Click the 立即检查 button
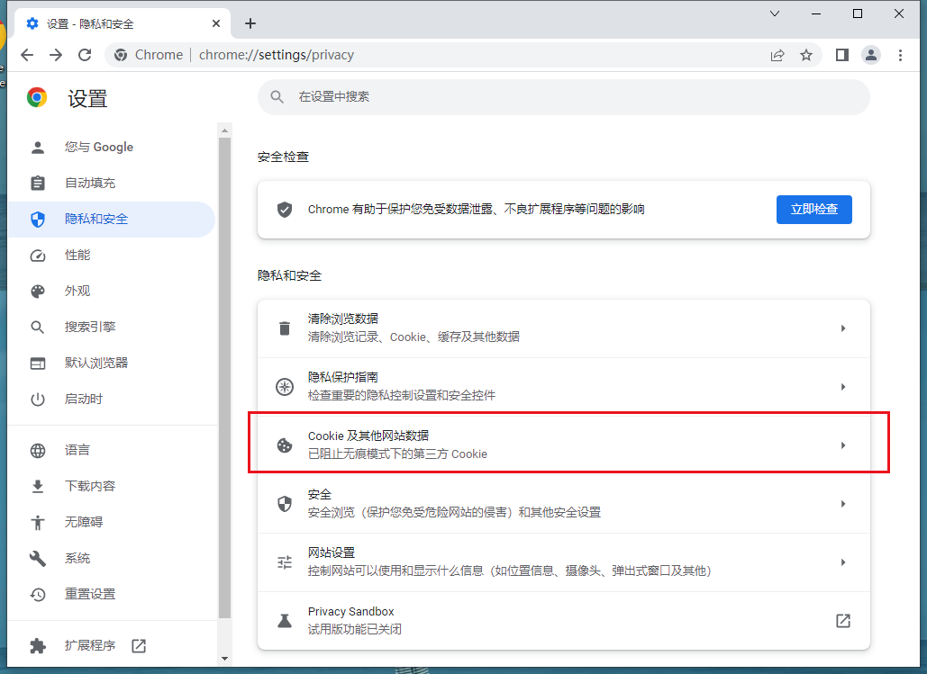The image size is (927, 674). pyautogui.click(x=814, y=209)
